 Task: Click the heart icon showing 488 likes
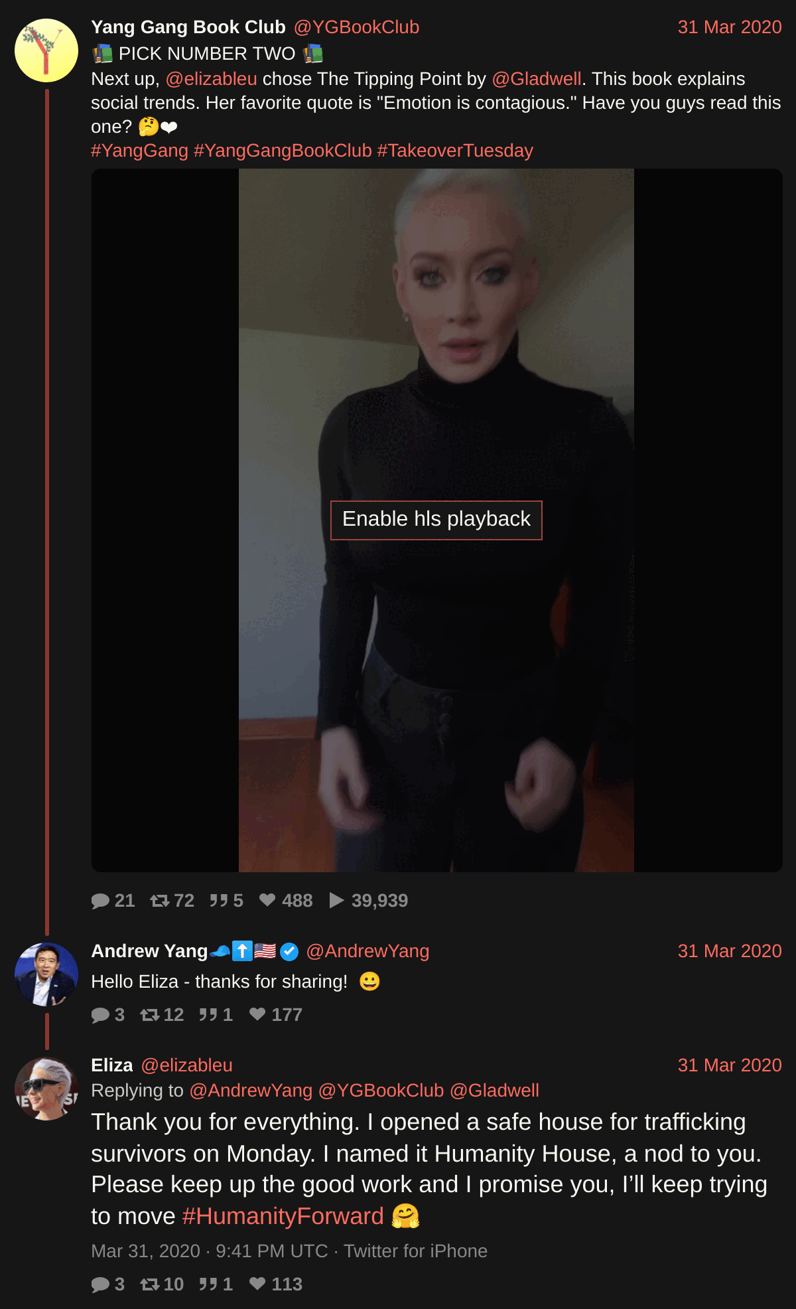[x=267, y=900]
